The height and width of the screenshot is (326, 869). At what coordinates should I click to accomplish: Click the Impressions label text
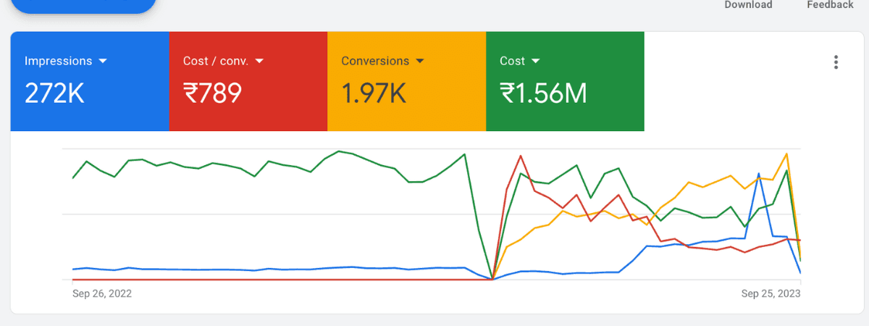click(58, 62)
